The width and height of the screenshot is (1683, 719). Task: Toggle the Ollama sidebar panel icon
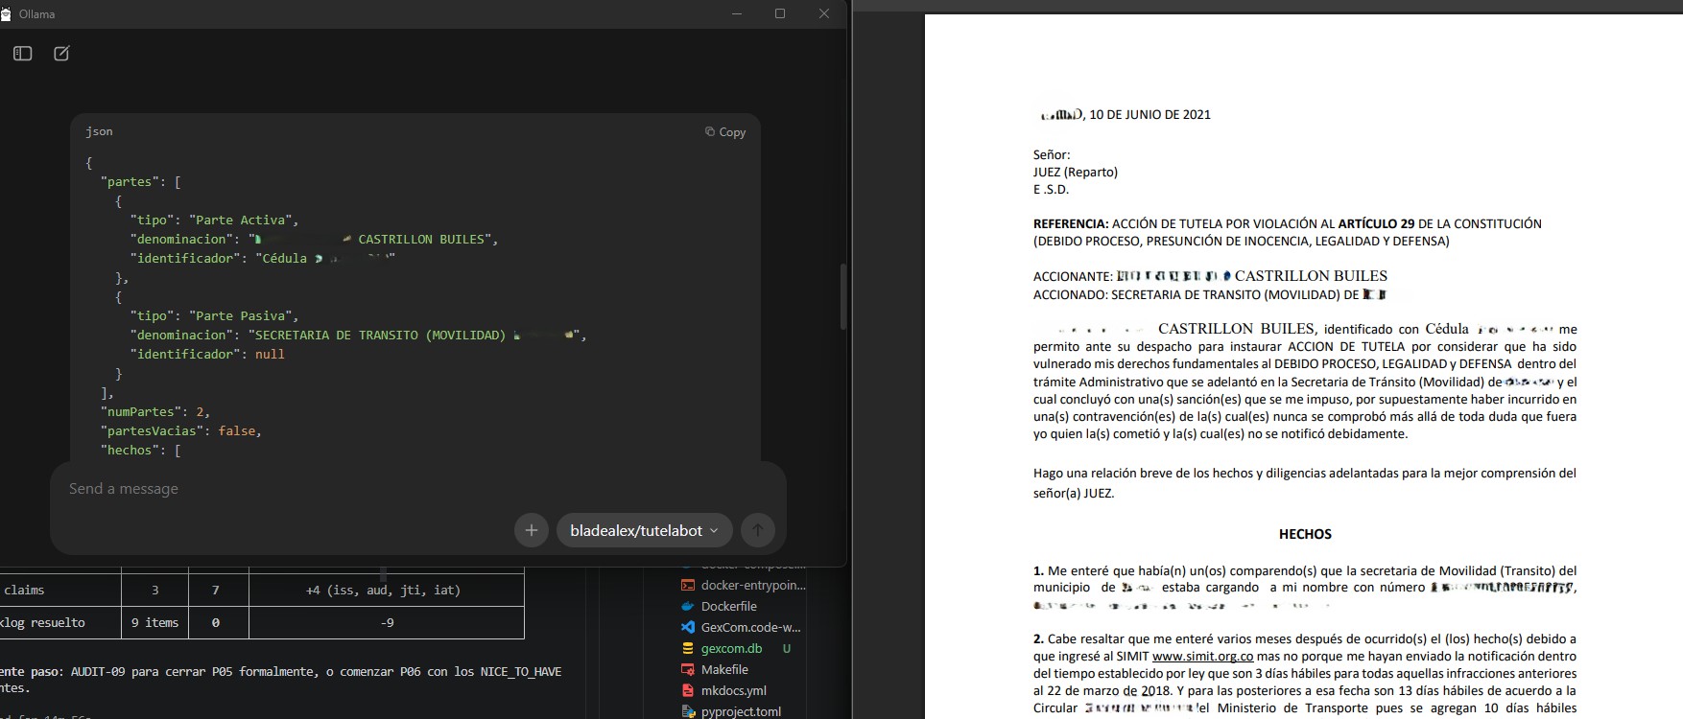[x=23, y=54]
